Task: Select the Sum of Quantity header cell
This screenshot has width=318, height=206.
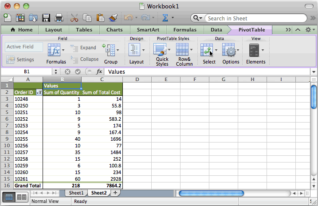Action: [x=62, y=92]
